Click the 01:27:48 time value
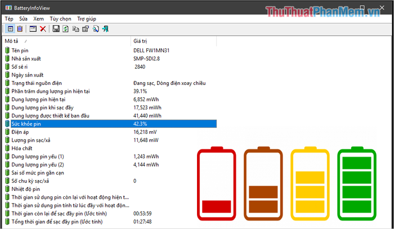 [x=142, y=222]
